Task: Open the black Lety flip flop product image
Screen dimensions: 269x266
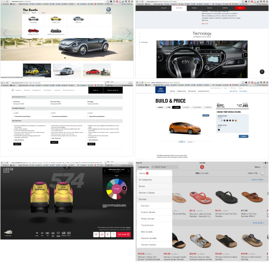Action: click(226, 197)
